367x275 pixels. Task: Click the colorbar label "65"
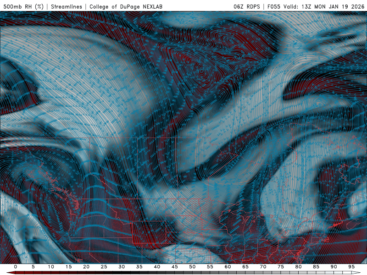245,267
